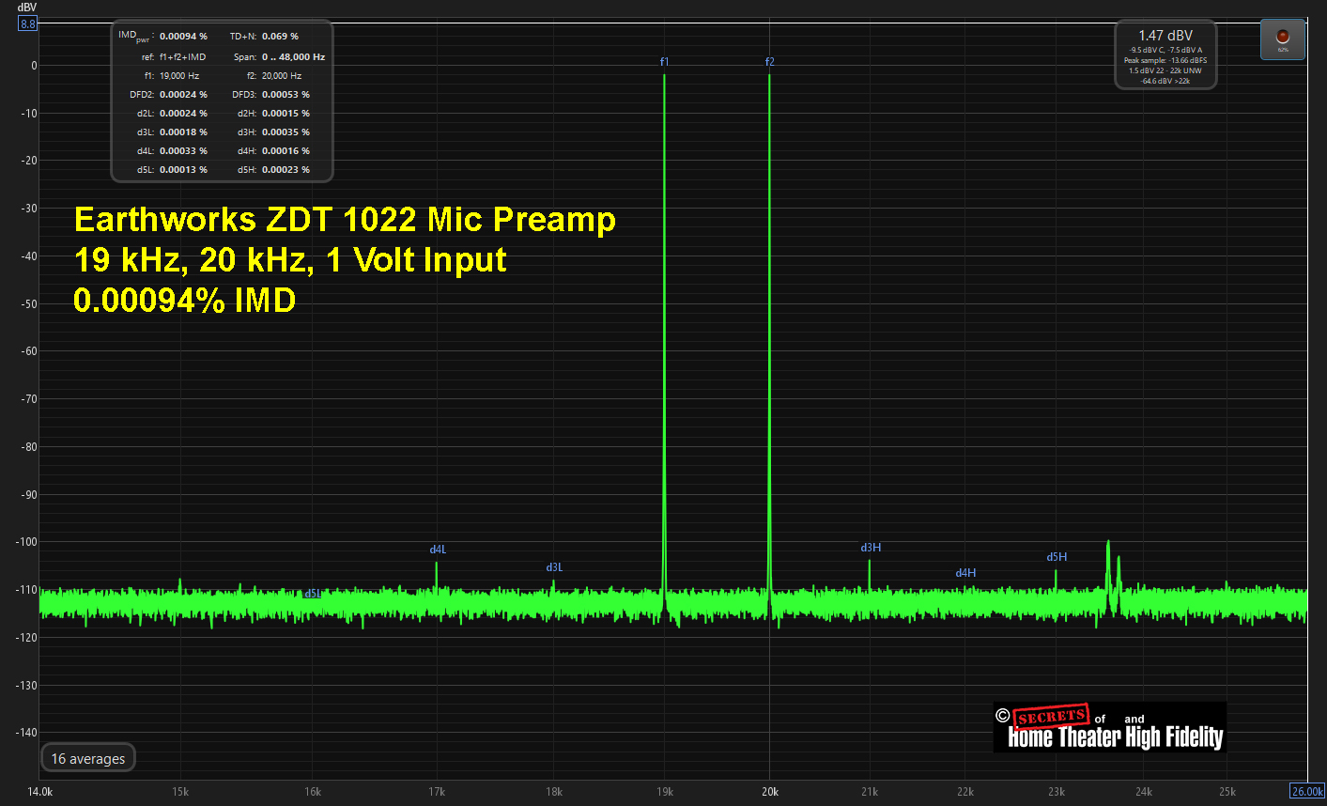1327x806 pixels.
Task: Click the d5H 0.00023 % panel value
Action: click(285, 170)
